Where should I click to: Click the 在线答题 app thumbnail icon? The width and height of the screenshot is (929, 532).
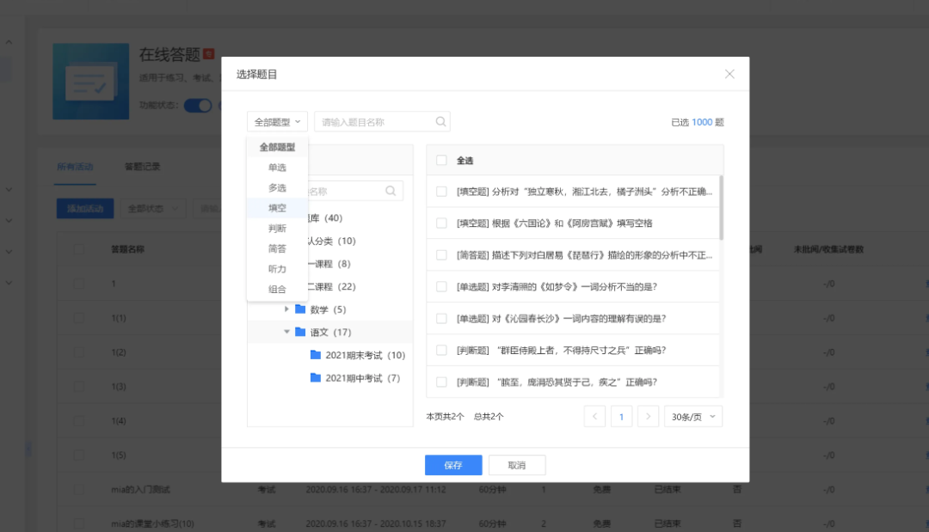pos(90,81)
